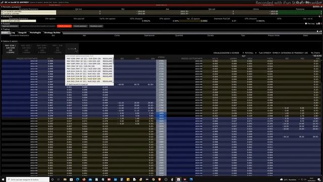This screenshot has width=323, height=182.
Task: Toggle the checkbox in Pulsanti header
Action: [x=306, y=24]
